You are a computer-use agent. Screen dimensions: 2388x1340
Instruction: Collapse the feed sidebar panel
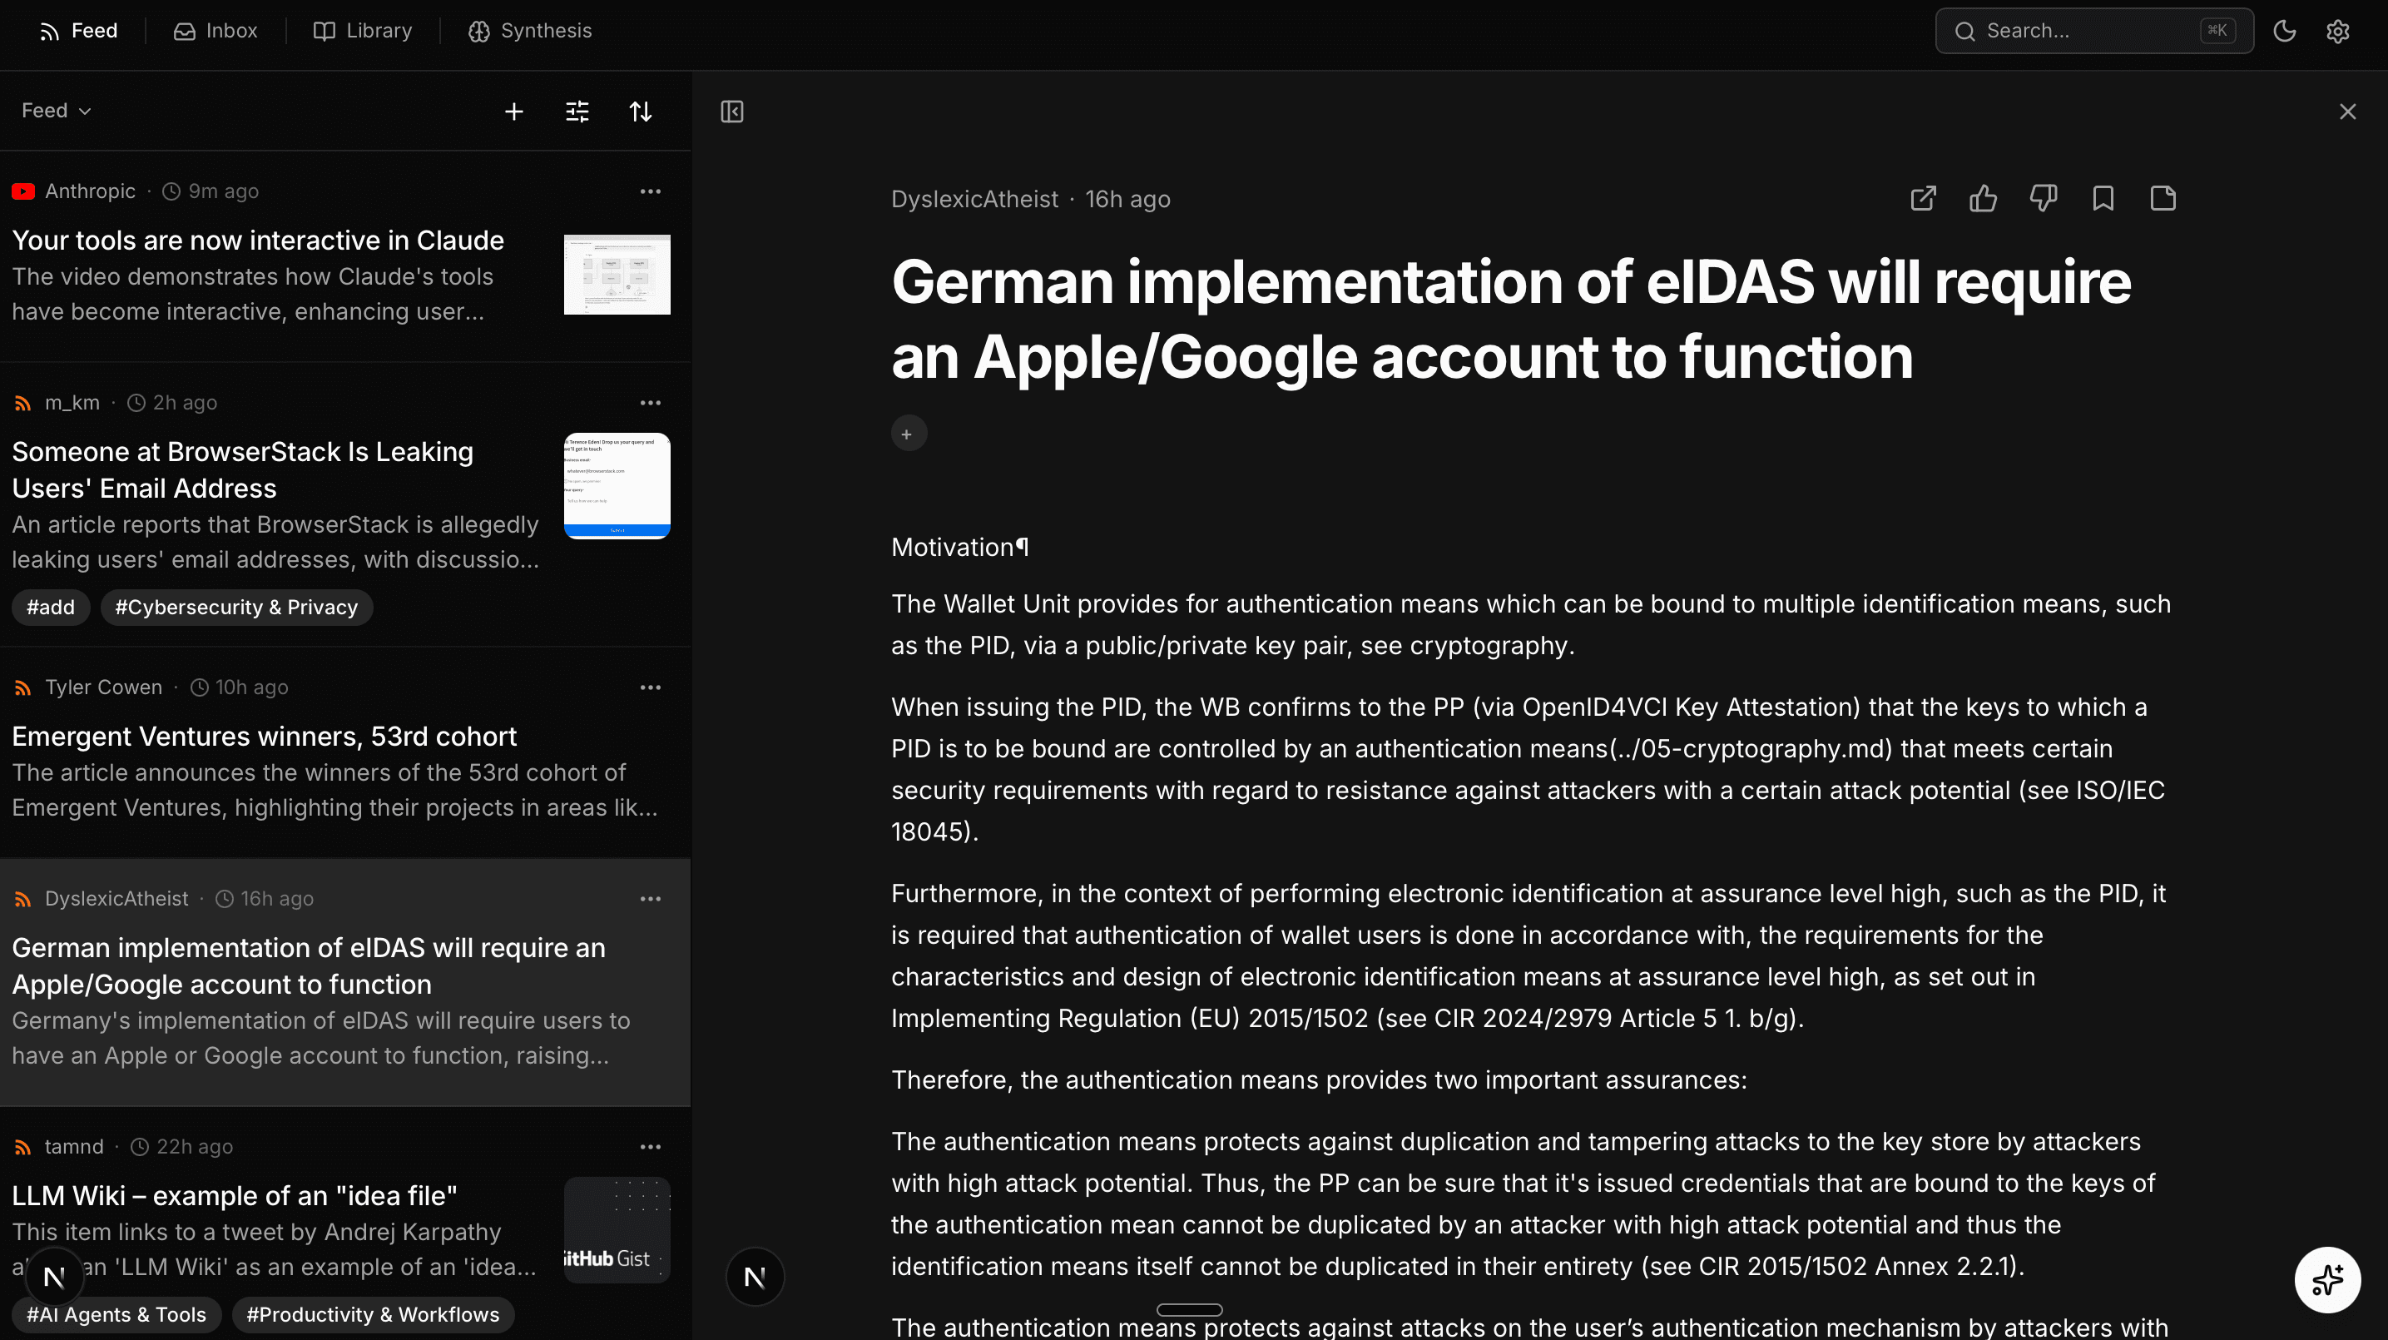coord(731,112)
